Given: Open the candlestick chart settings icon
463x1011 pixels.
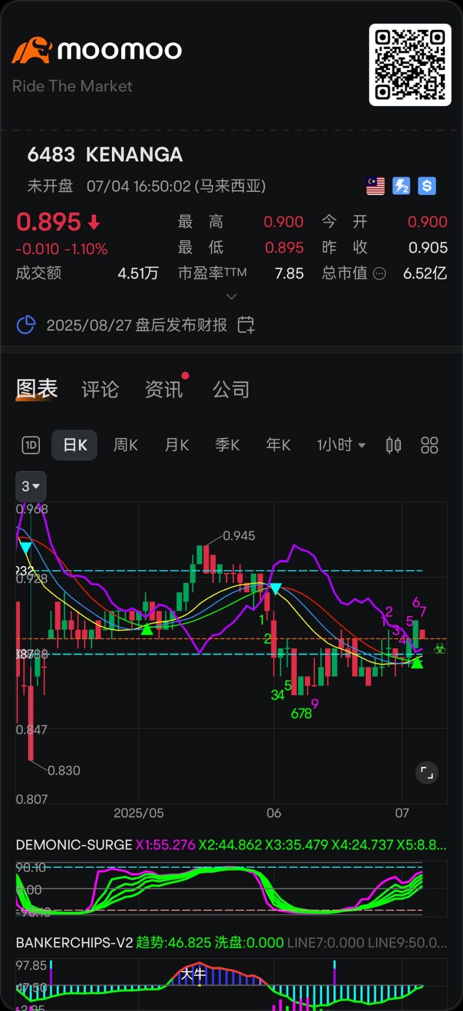Looking at the screenshot, I should click(393, 445).
